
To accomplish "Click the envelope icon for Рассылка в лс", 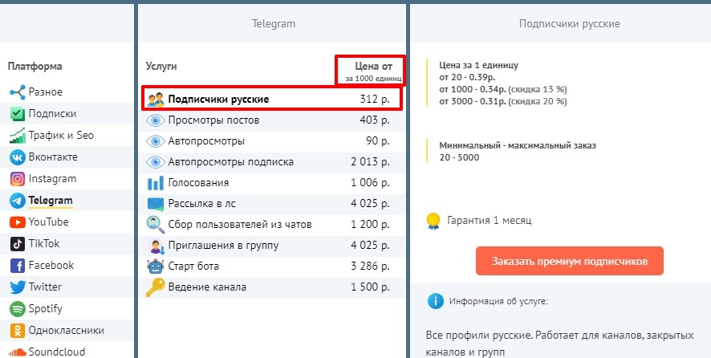I will [x=156, y=204].
